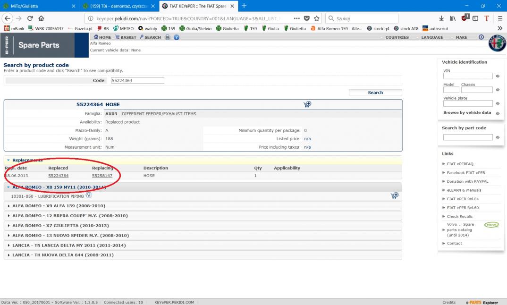Expand 12 BRERA COUPE' M.Y. section

coord(203,216)
